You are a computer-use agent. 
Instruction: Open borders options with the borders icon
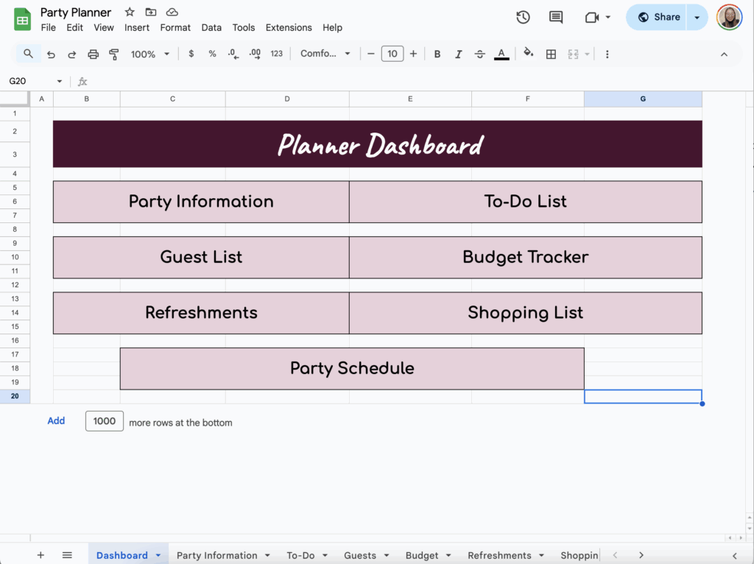coord(551,53)
